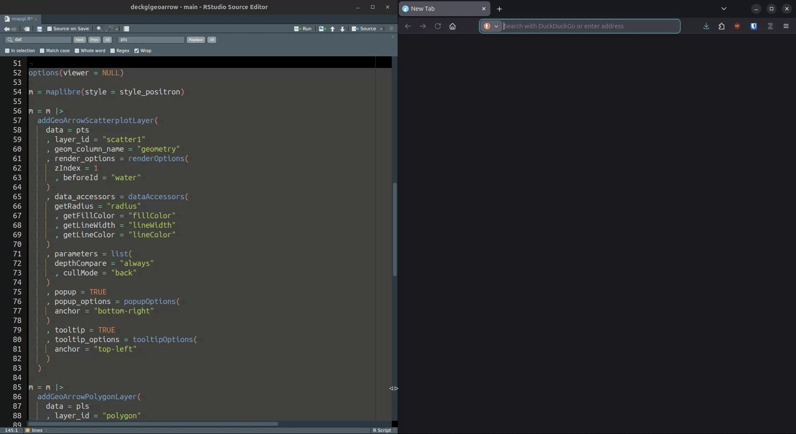Click the 145:1 cursor position indicator
The image size is (796, 434).
tap(11, 430)
